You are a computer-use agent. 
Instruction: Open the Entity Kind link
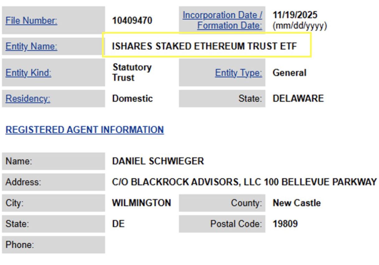(x=28, y=73)
